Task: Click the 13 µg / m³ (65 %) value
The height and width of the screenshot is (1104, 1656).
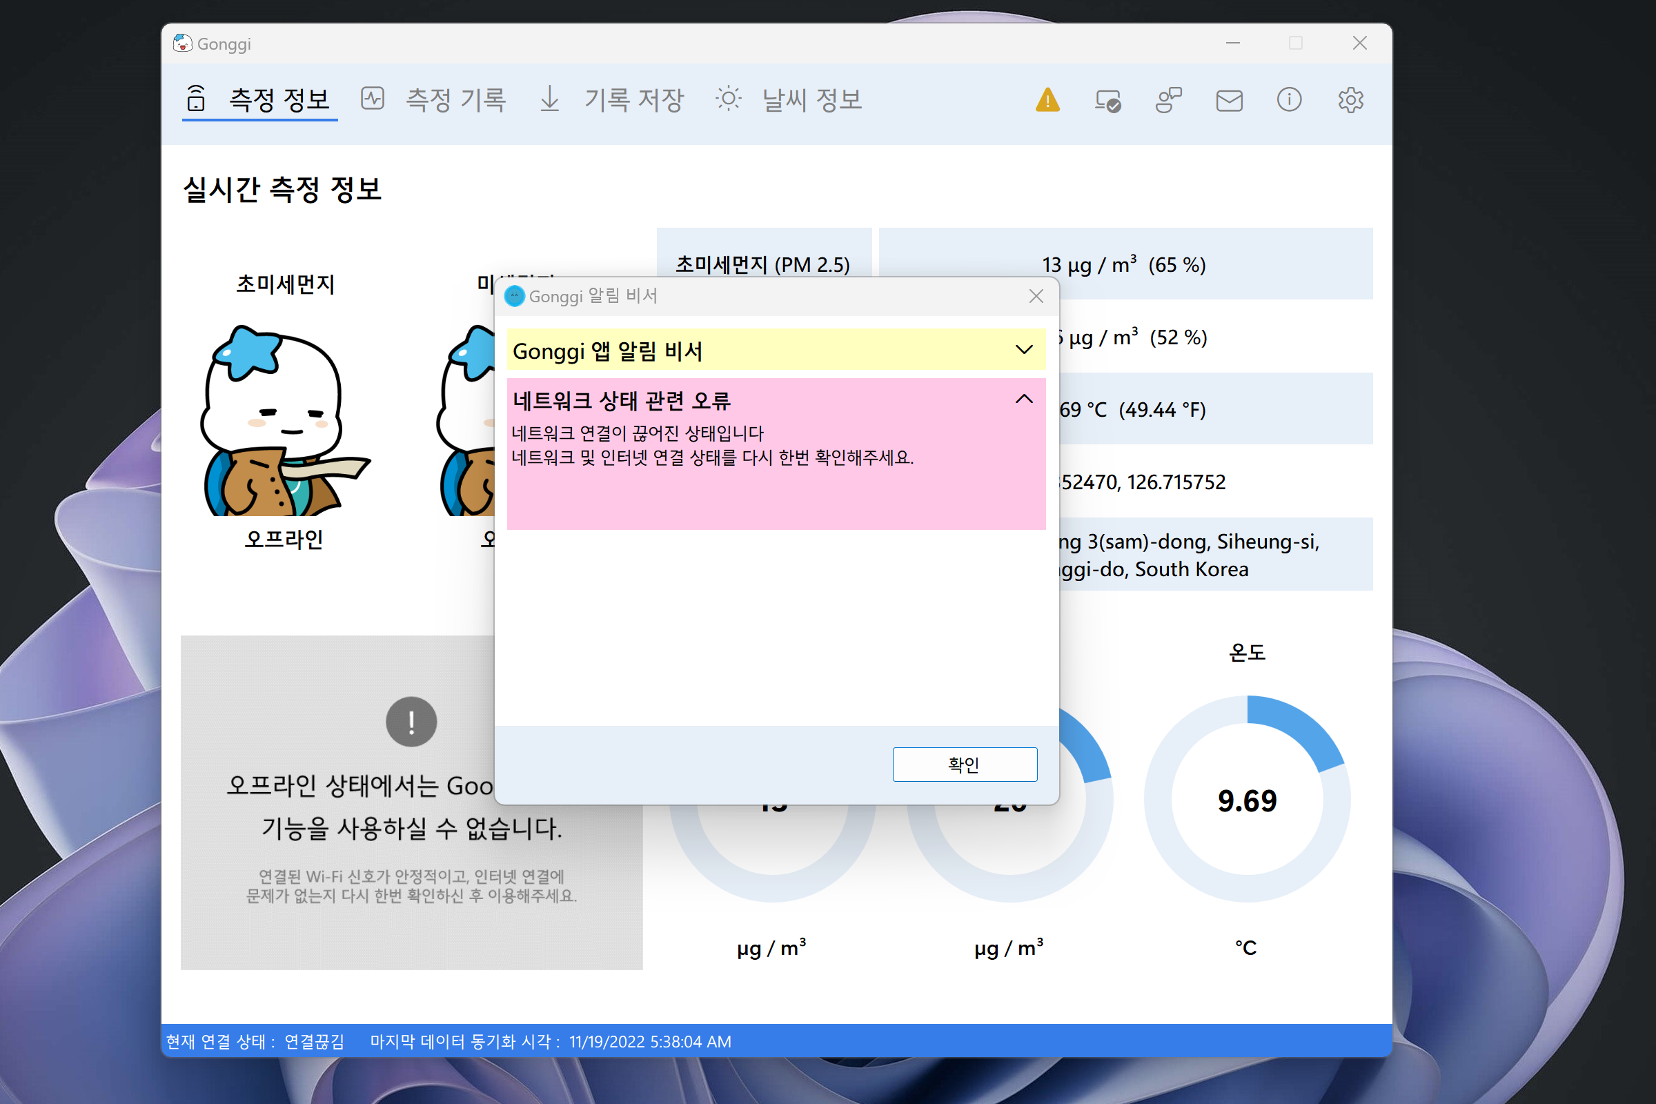Action: click(x=1125, y=265)
